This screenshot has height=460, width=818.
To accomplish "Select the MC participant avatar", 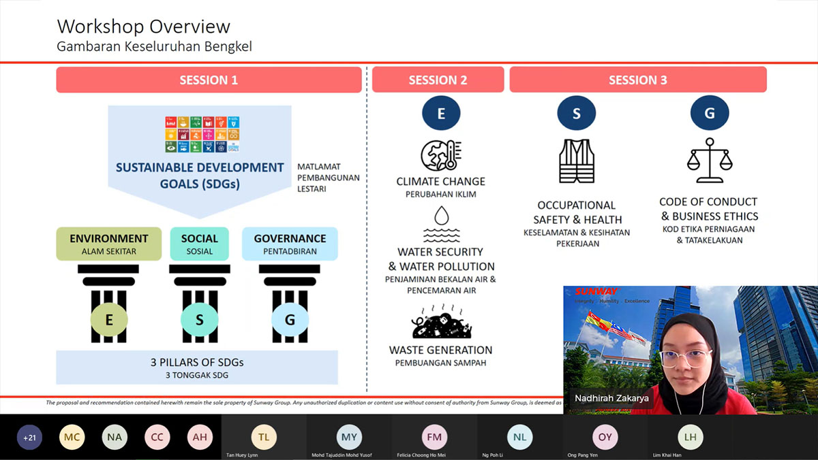I will tap(72, 437).
